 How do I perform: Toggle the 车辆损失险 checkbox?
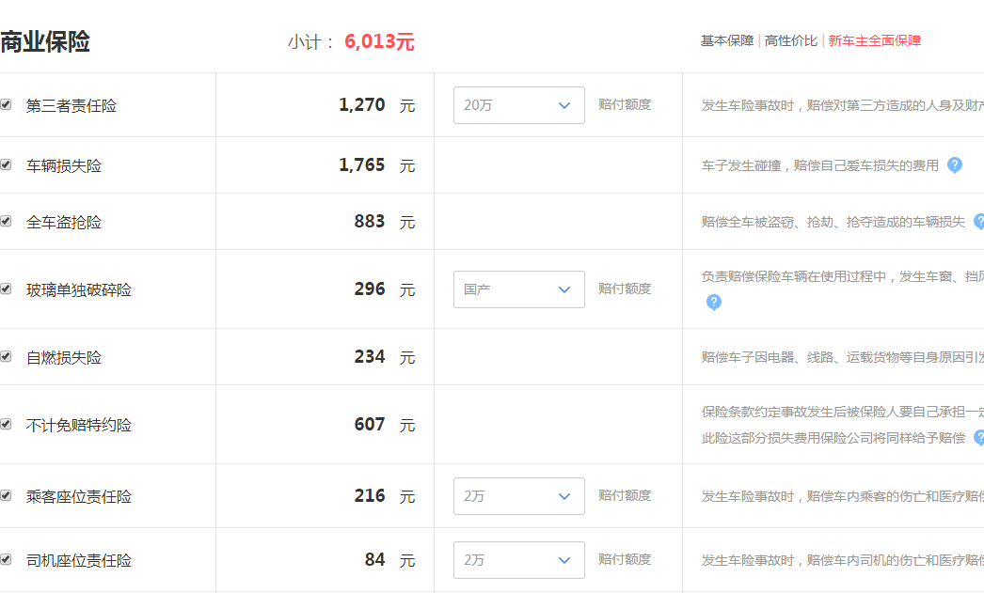pyautogui.click(x=6, y=164)
